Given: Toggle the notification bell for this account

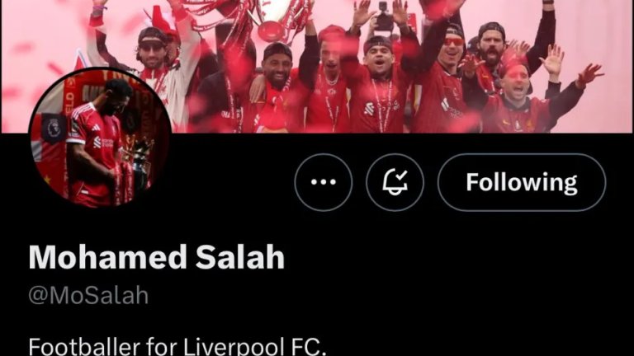Looking at the screenshot, I should tap(395, 182).
